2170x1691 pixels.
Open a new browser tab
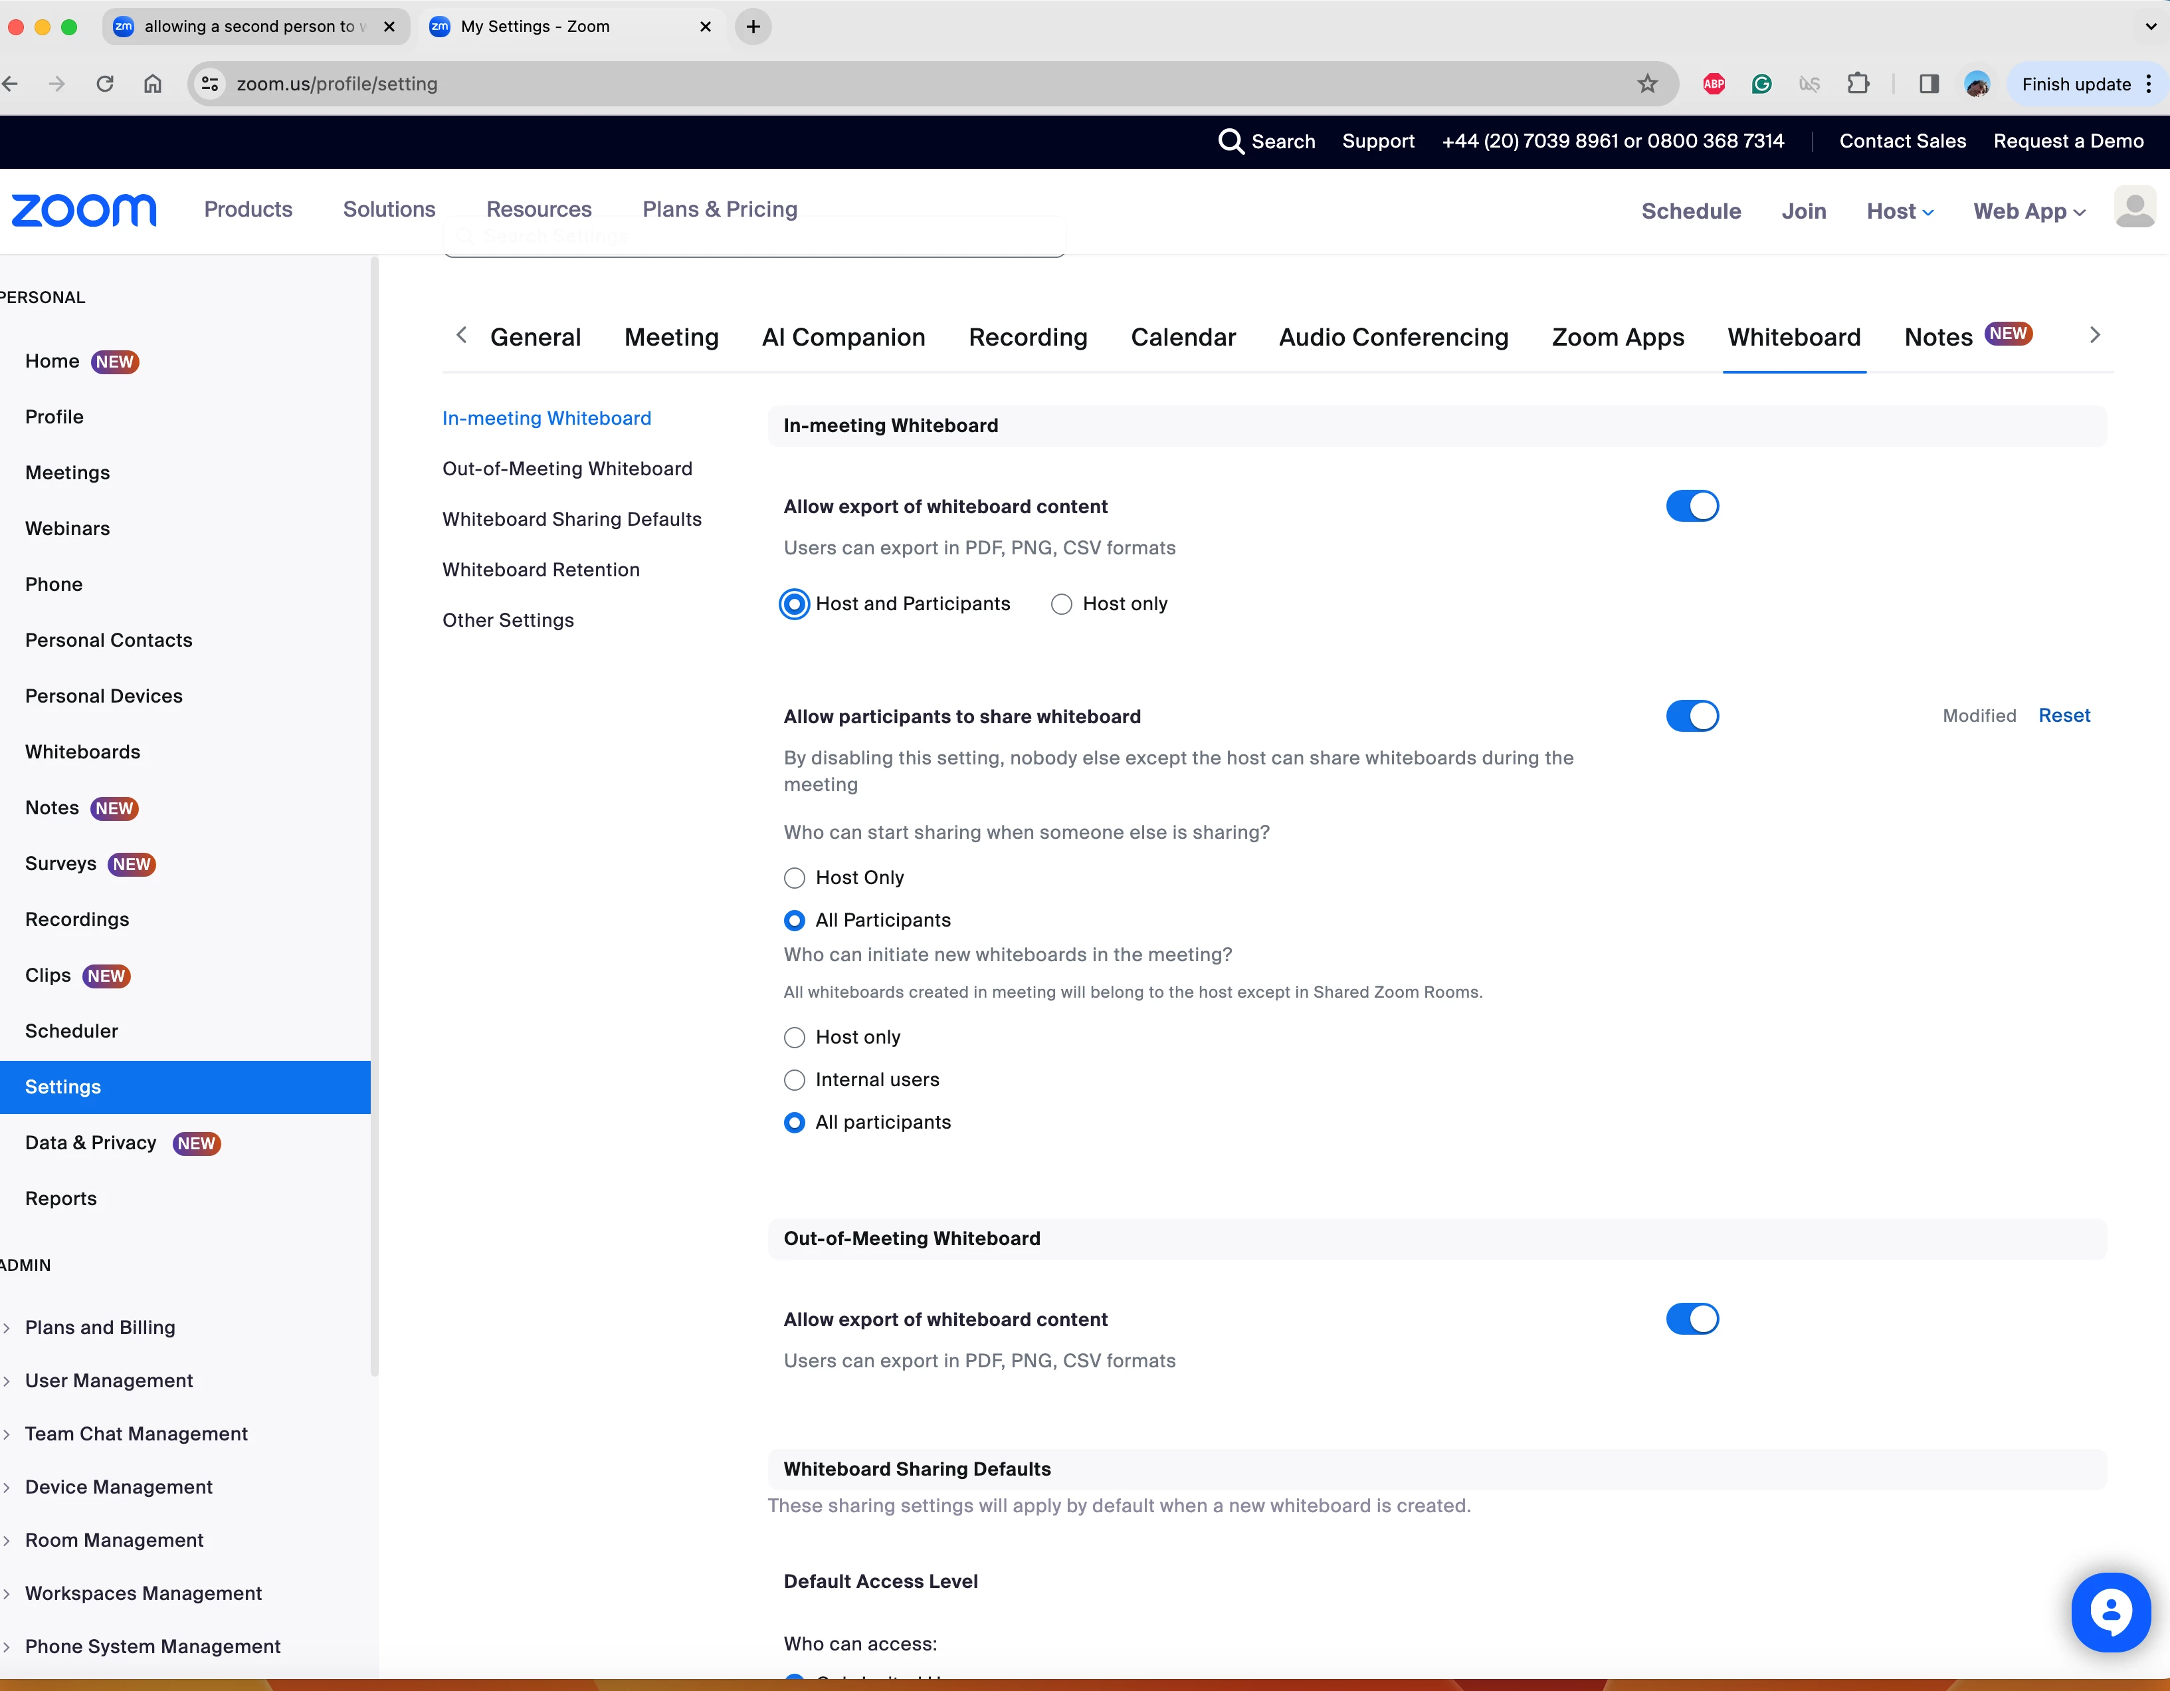(753, 27)
